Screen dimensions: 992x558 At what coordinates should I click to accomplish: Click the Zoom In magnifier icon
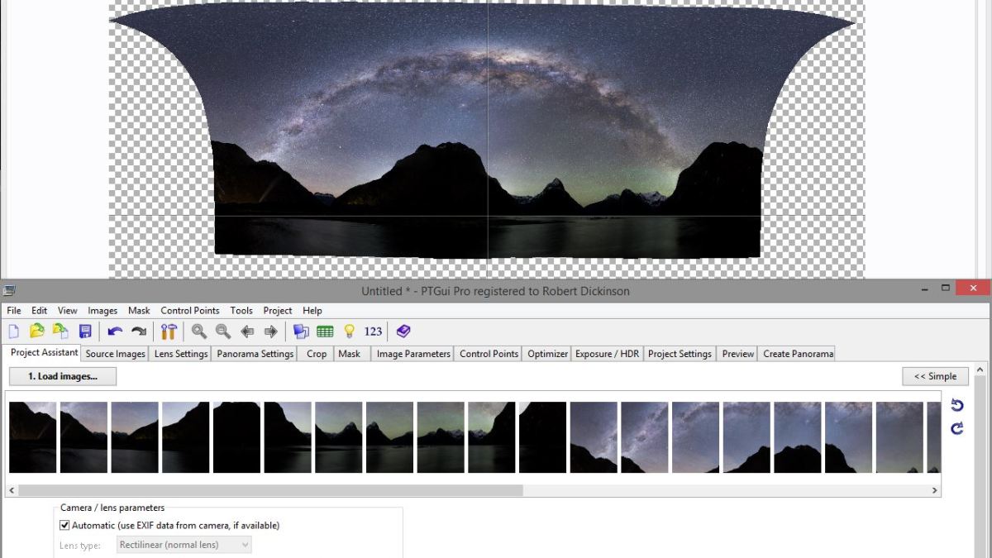[x=199, y=331]
